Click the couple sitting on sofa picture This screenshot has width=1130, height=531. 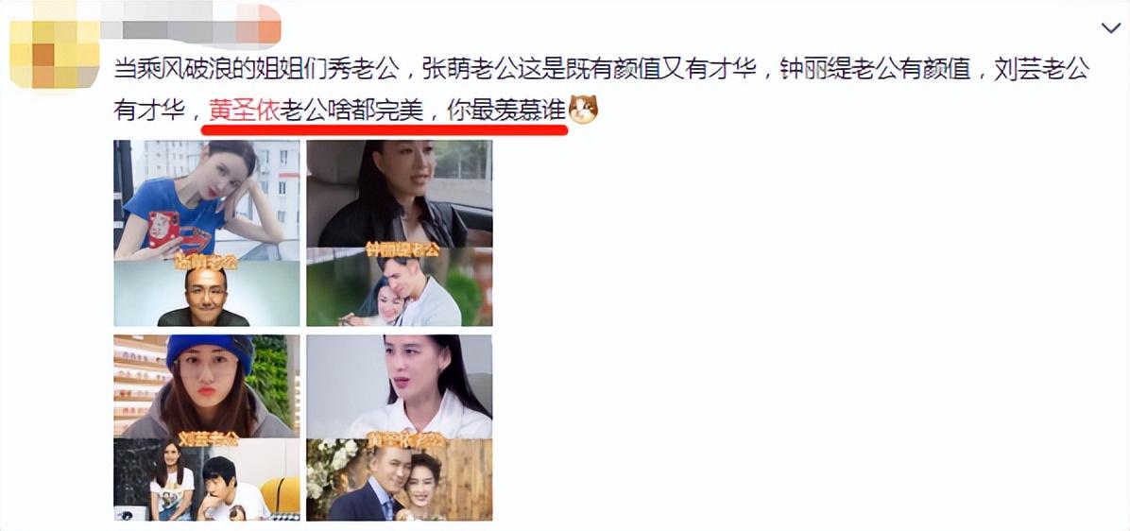coord(207,479)
